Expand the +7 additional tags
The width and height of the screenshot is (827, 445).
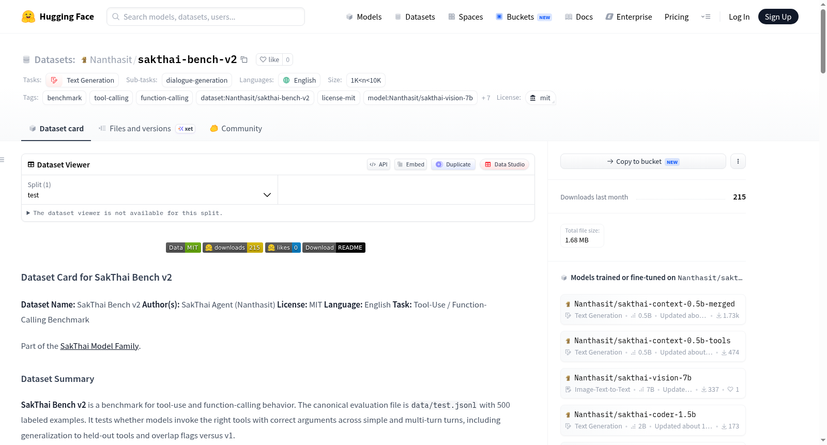[486, 98]
